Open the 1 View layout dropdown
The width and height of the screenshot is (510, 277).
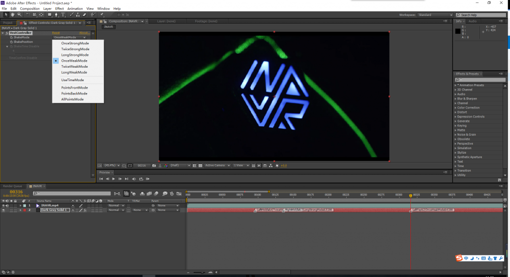tap(241, 166)
